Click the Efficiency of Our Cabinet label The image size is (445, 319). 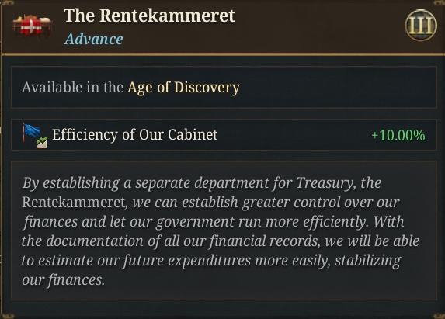click(134, 134)
